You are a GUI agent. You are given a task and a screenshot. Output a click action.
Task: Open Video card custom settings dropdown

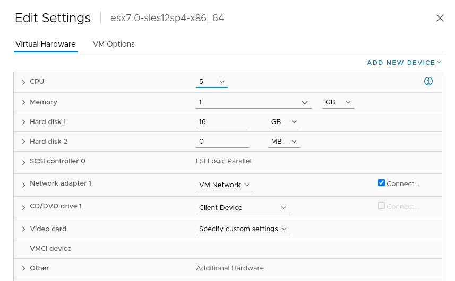(x=243, y=229)
